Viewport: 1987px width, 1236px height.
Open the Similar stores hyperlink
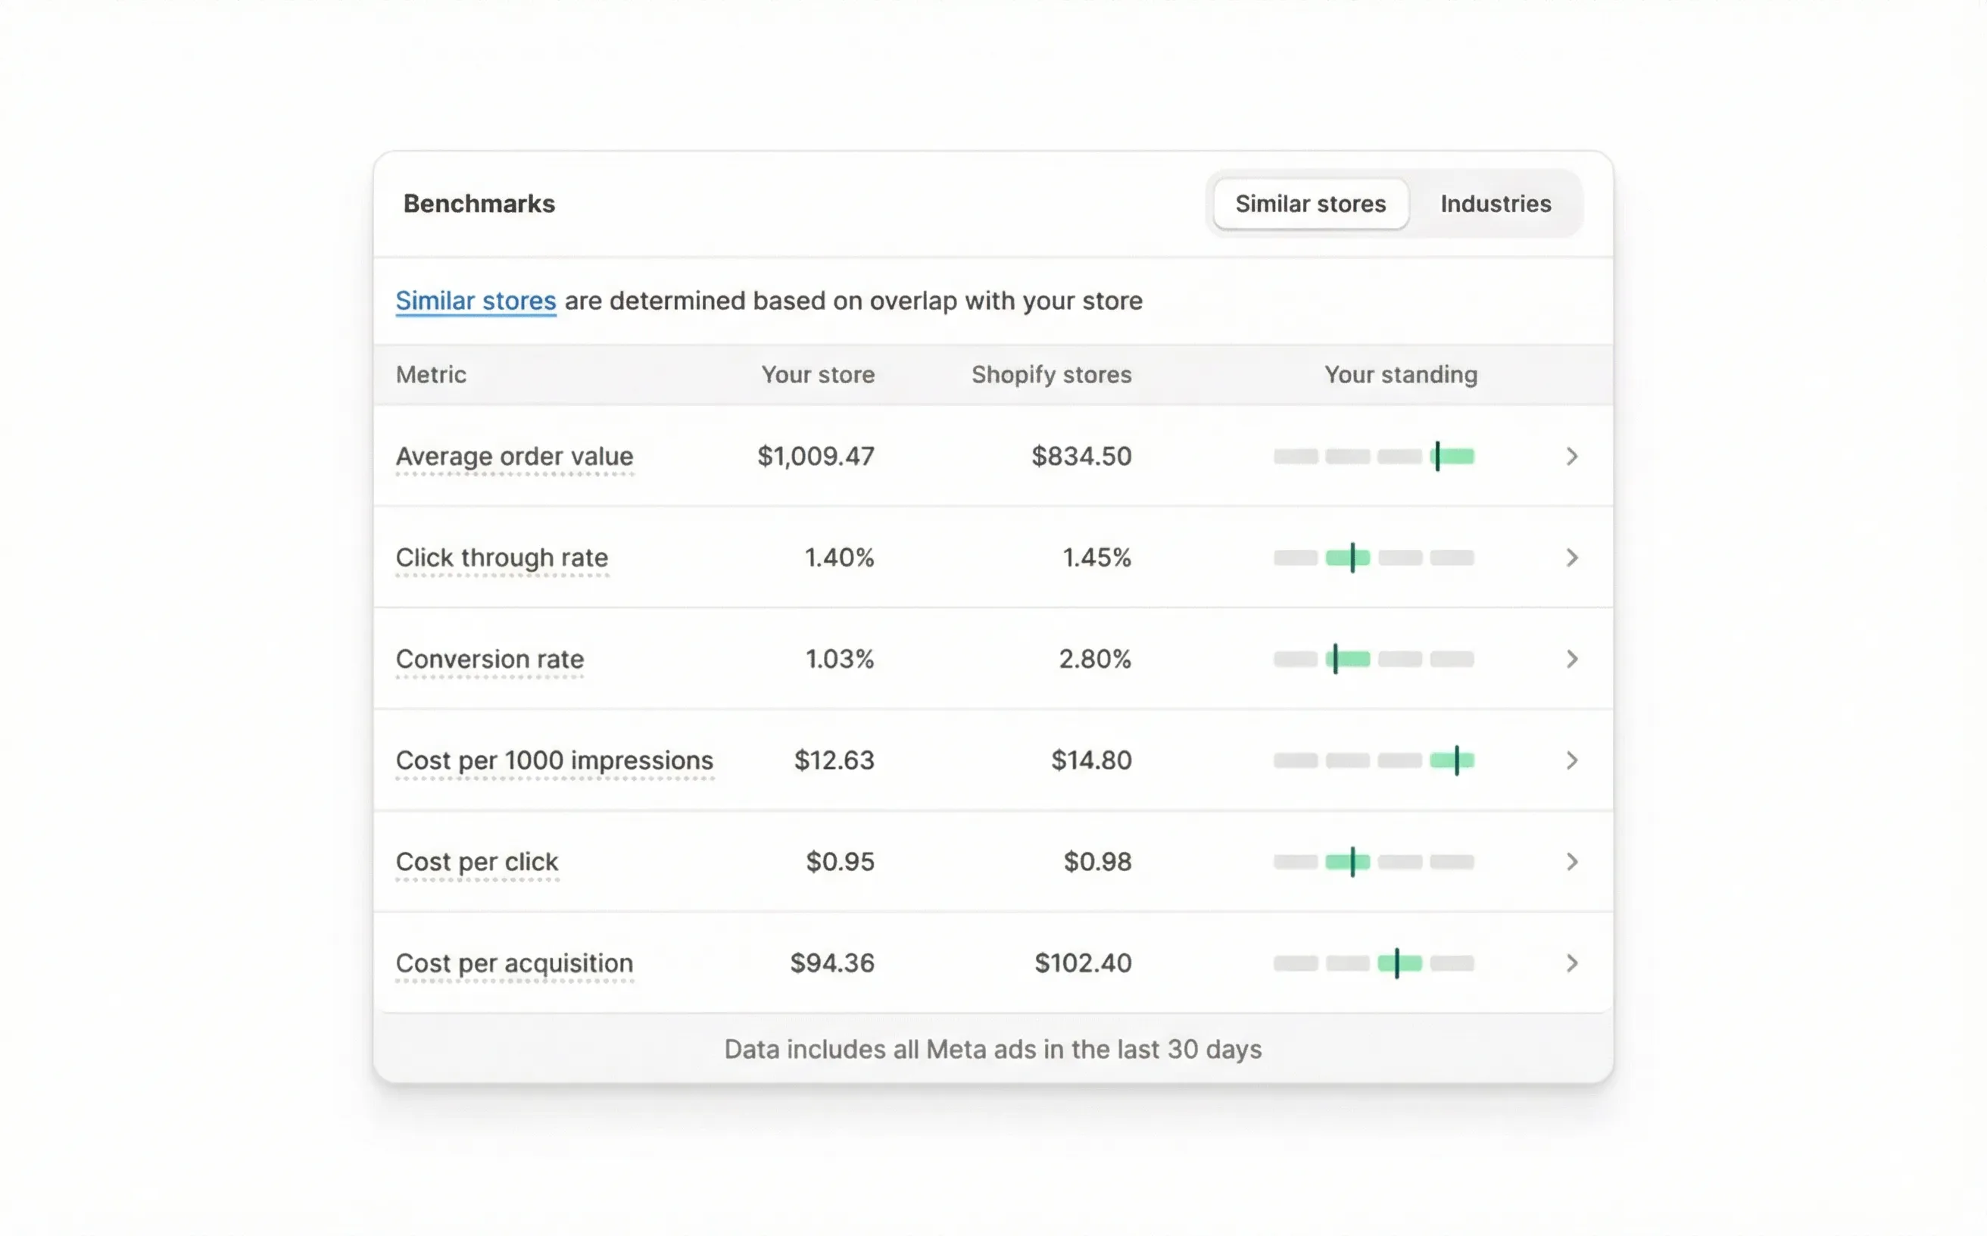pos(476,300)
